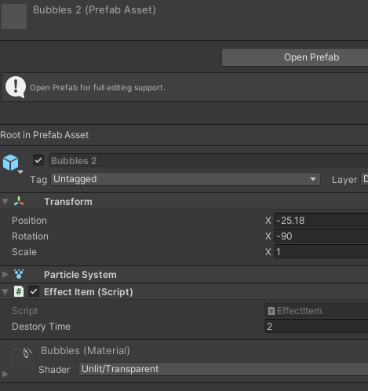Open the Shader dropdown Unlit/Transparent

(x=224, y=369)
